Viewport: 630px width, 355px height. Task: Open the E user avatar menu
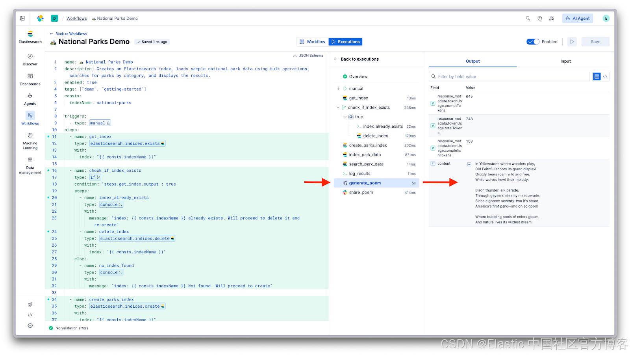pos(606,18)
